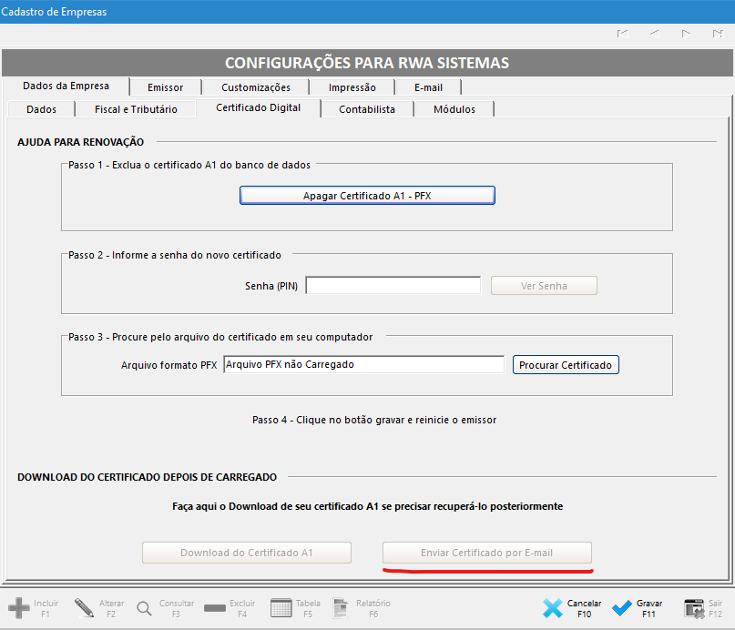
Task: Go to next record navigation arrow
Action: coord(686,34)
